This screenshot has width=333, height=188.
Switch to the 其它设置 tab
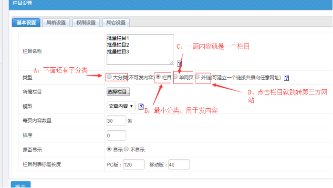click(x=116, y=22)
